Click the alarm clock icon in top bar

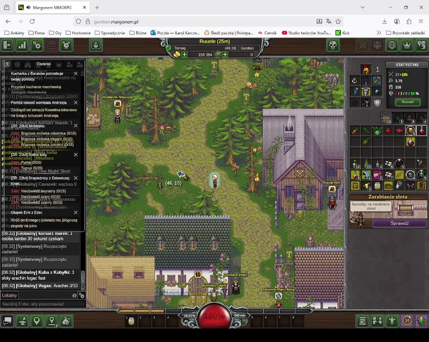click(x=66, y=45)
